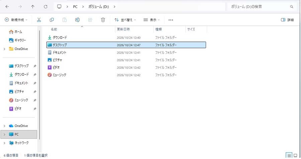Image resolution: width=301 pixels, height=159 pixels.
Task: Click the Copy icon in toolbar
Action: tap(52, 20)
